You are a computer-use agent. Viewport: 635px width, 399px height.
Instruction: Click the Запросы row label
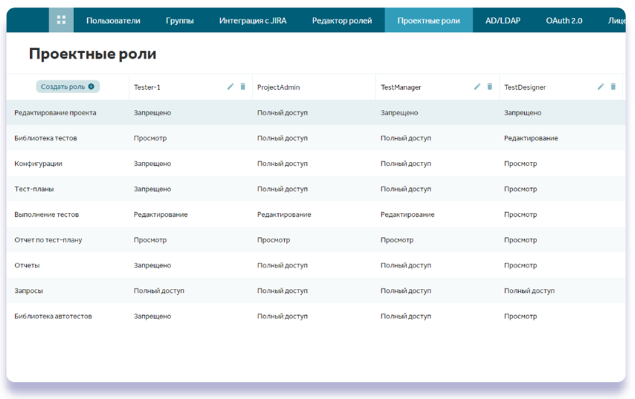pyautogui.click(x=28, y=290)
